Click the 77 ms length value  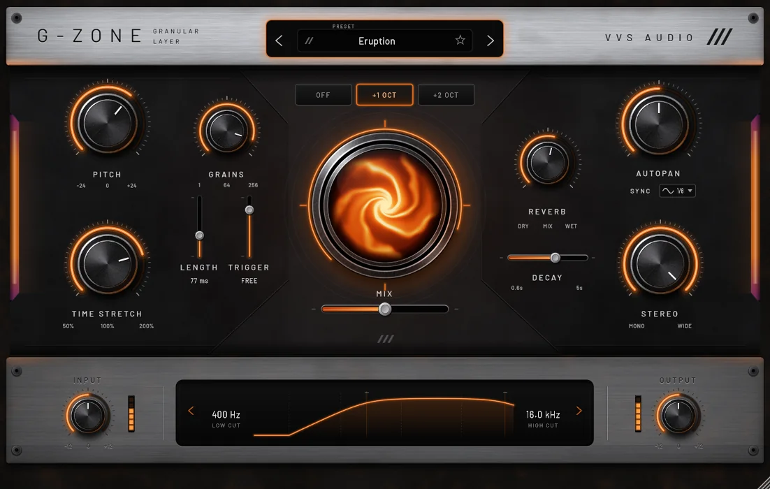(199, 281)
